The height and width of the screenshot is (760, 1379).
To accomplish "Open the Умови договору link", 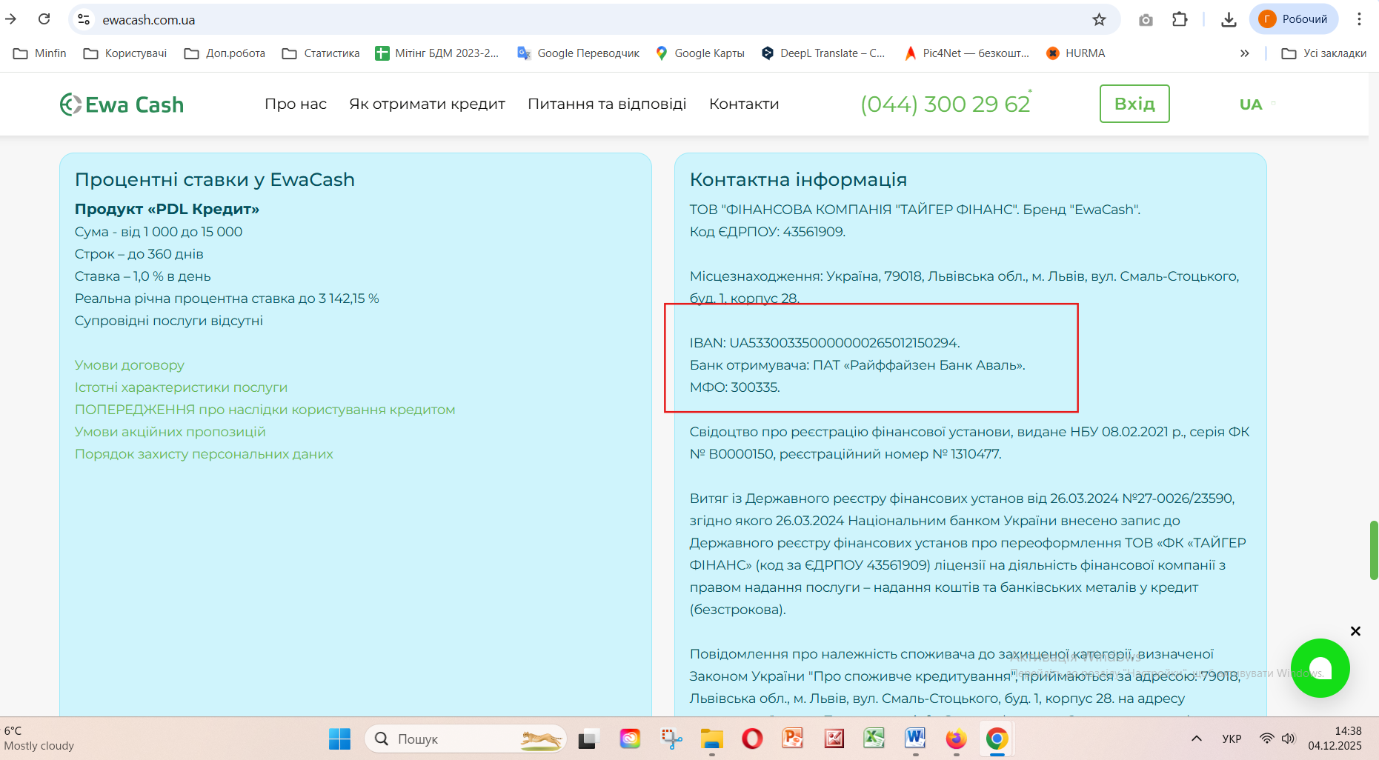I will tap(130, 365).
